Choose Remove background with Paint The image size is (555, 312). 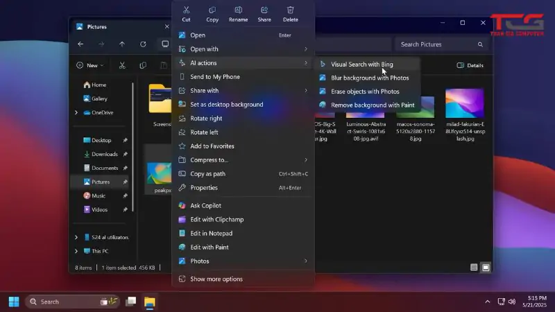368,105
